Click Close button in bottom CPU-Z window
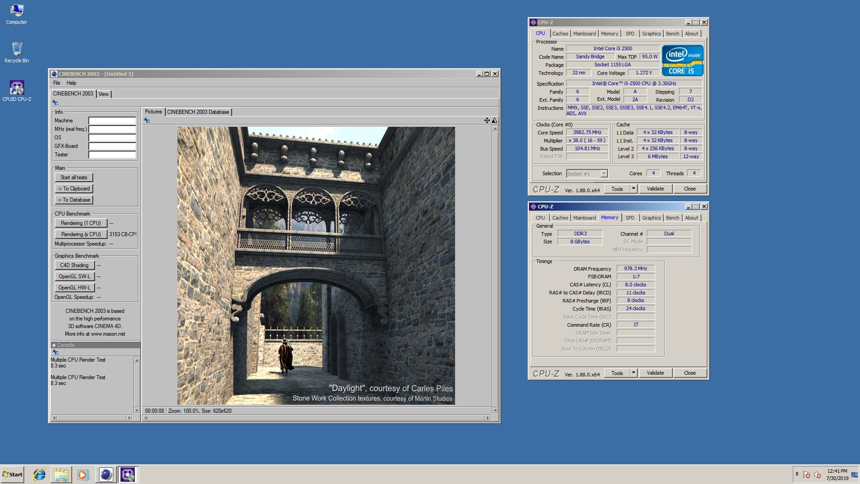This screenshot has width=860, height=484. 690,373
